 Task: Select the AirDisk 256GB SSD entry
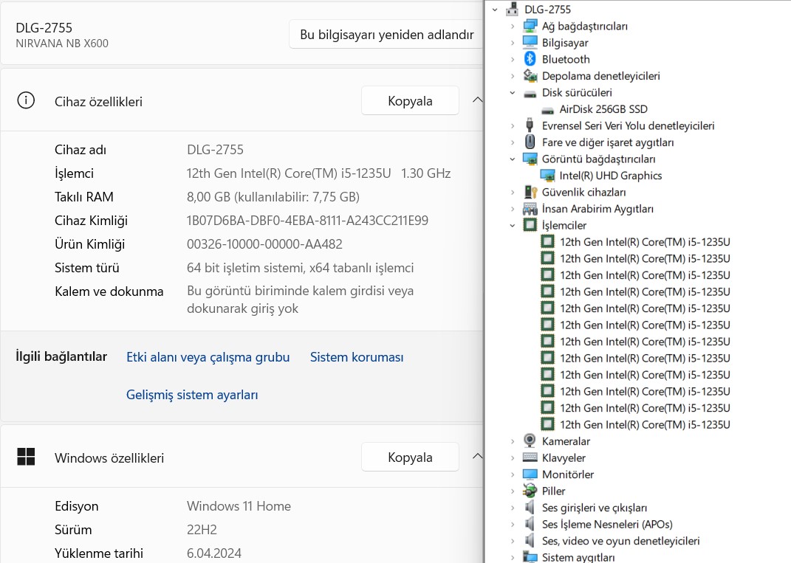pyautogui.click(x=603, y=109)
